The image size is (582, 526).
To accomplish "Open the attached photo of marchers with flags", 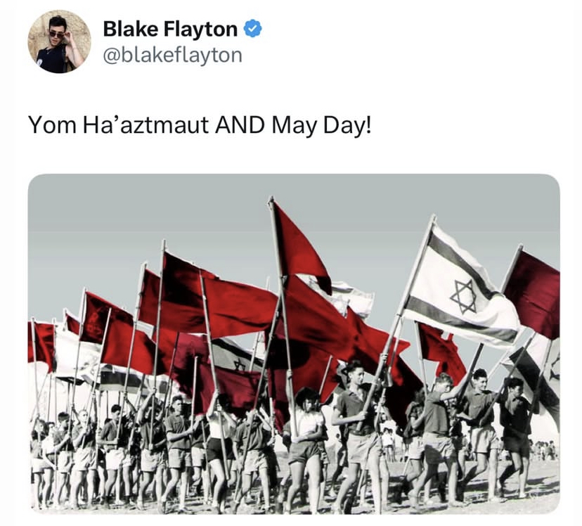I will [294, 344].
